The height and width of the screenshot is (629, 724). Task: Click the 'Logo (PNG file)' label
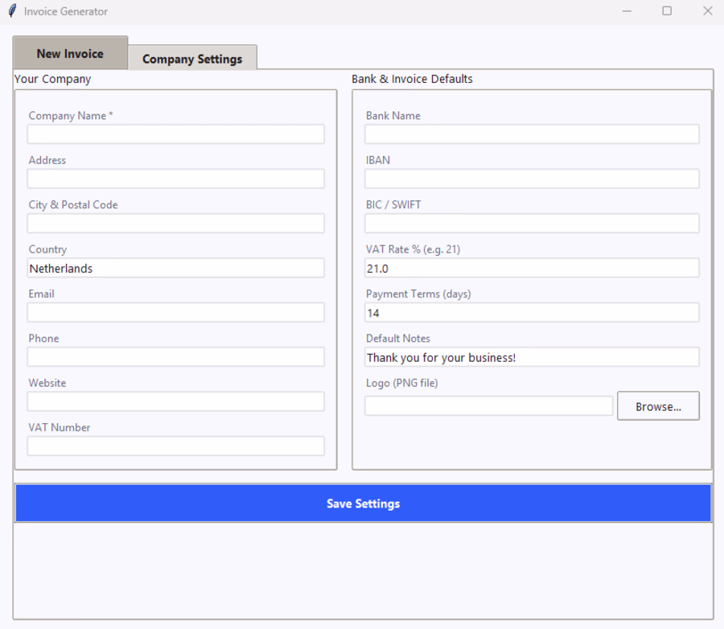(401, 384)
